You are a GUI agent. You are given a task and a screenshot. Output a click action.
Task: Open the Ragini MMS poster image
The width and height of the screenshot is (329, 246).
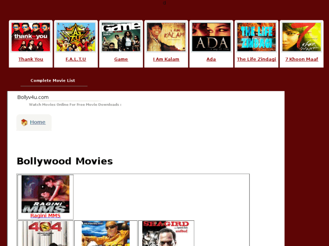[x=45, y=194]
